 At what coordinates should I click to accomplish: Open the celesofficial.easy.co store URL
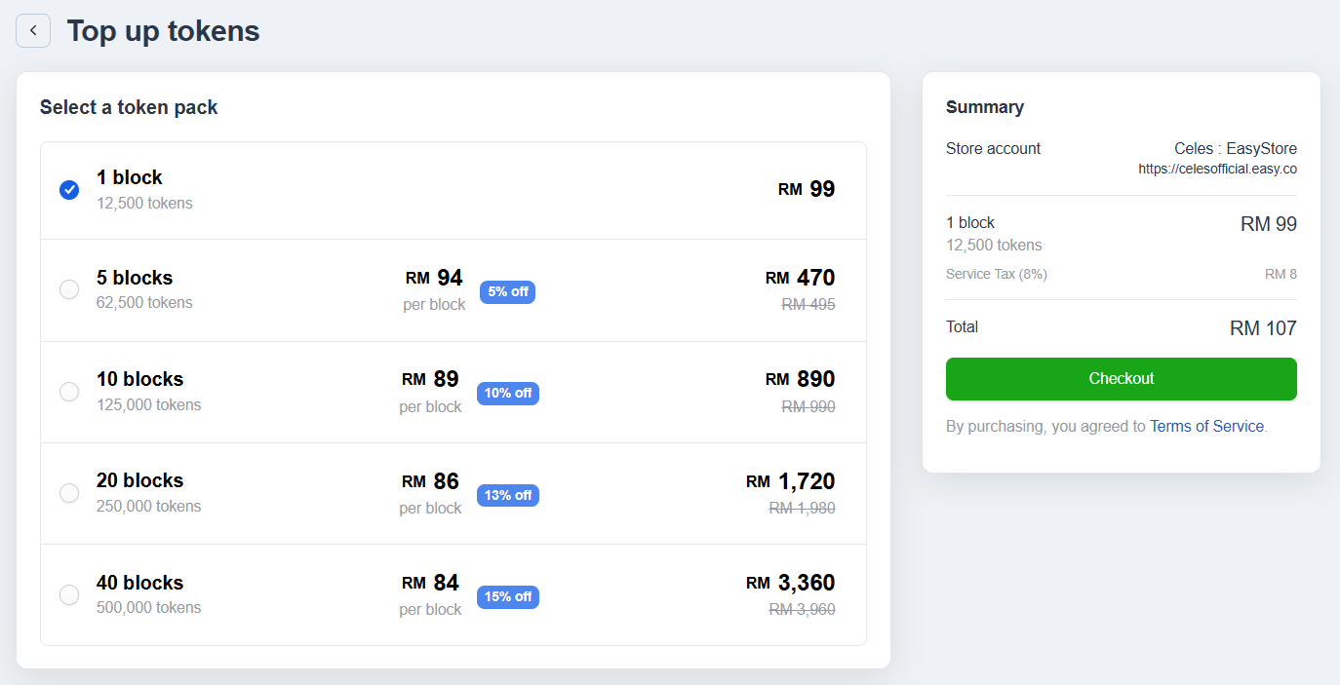[1217, 170]
